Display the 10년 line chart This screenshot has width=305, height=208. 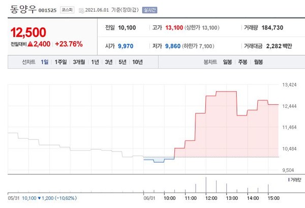[137, 62]
